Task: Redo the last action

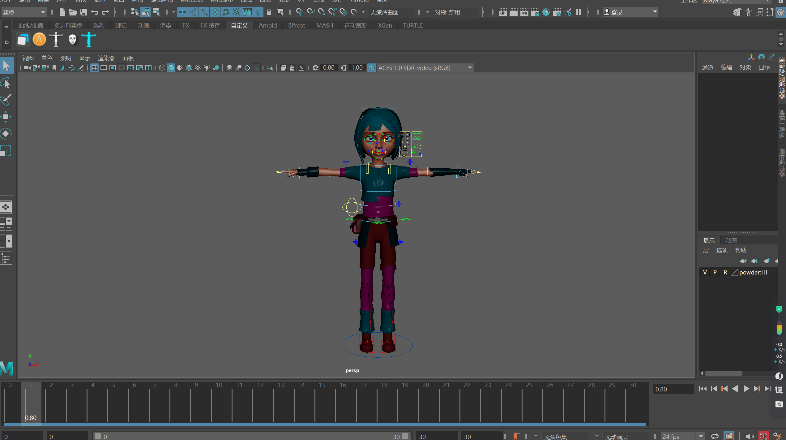Action: point(105,12)
